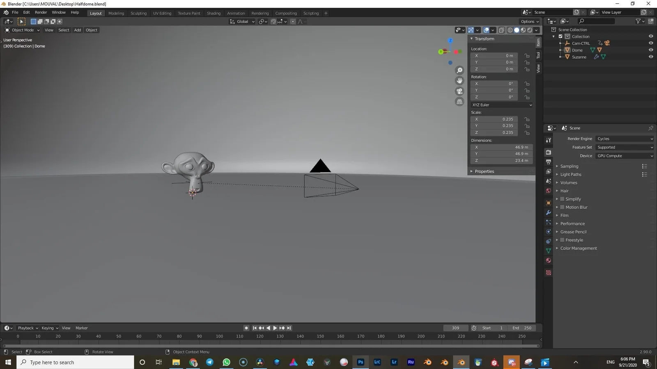Open the Render menu
This screenshot has height=369, width=657.
click(x=41, y=12)
